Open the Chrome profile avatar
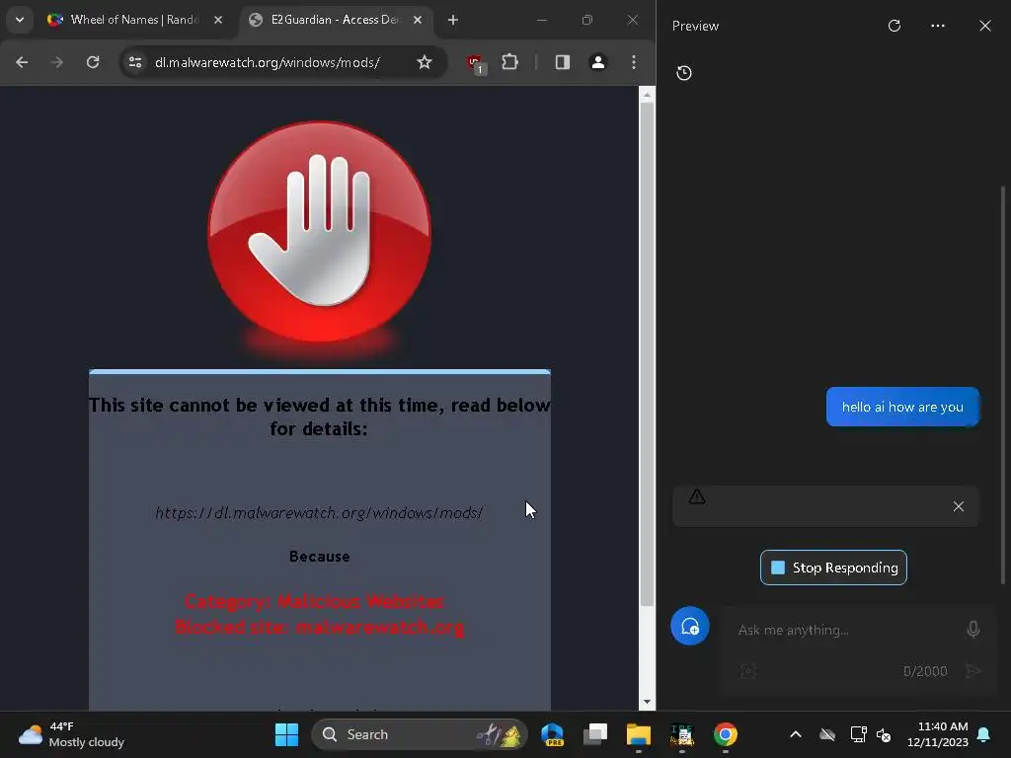1011x758 pixels. [x=598, y=62]
